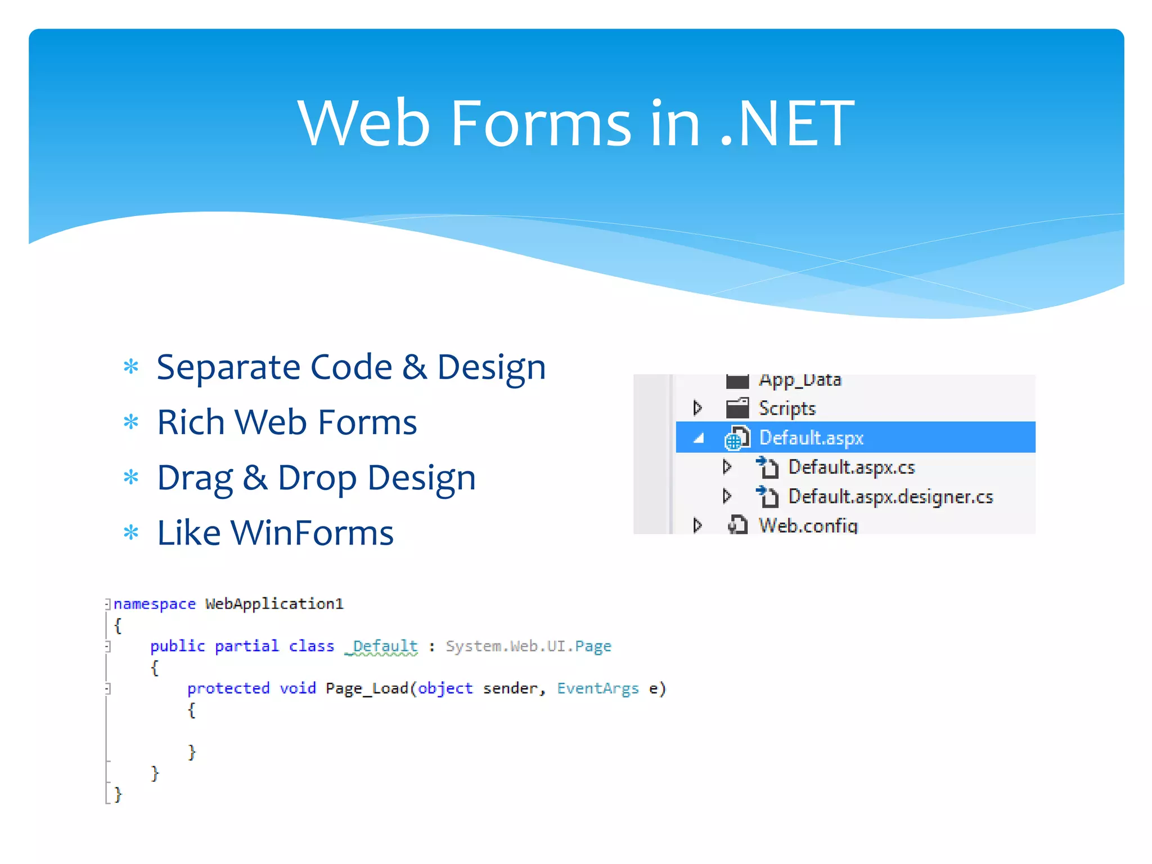
Task: Click the Default.aspx web page icon
Action: (x=737, y=438)
